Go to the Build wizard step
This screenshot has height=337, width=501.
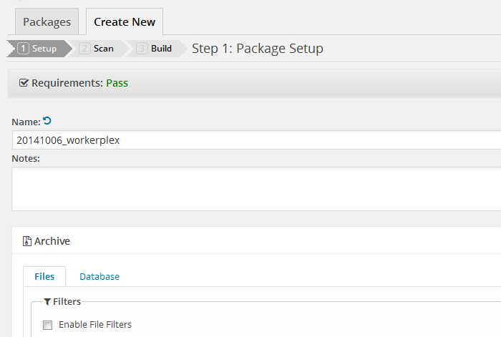[x=156, y=49]
